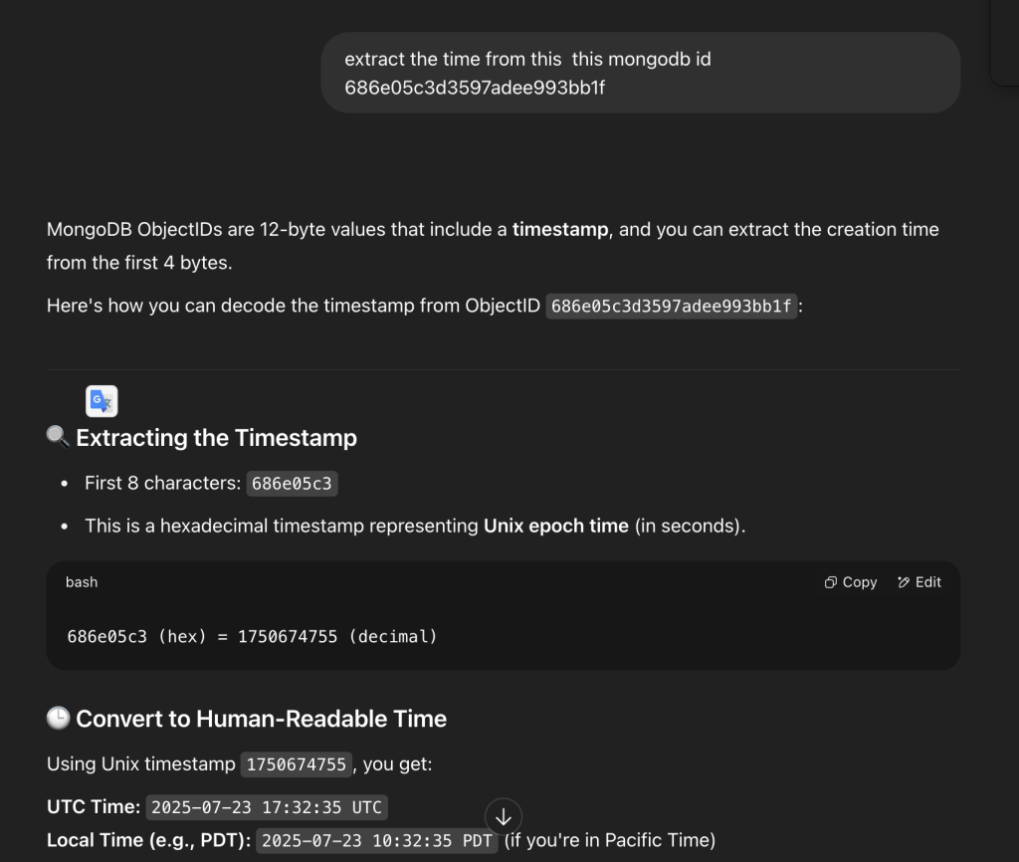Click the UTC Time: bold label
Viewport: 1019px width, 862px height.
coord(94,807)
